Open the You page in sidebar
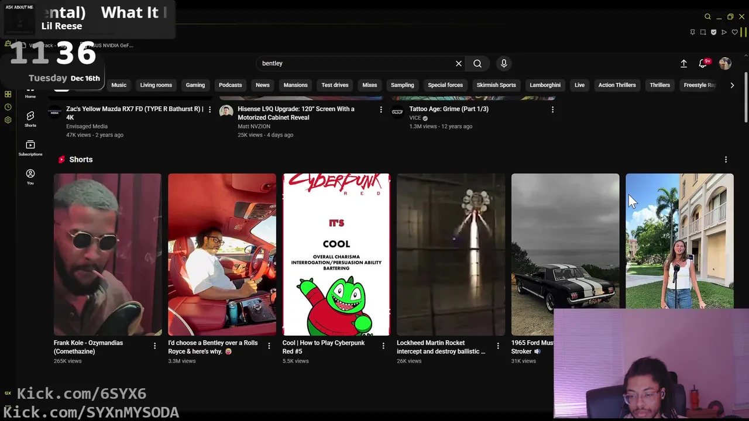Viewport: 749px width, 421px height. [30, 177]
